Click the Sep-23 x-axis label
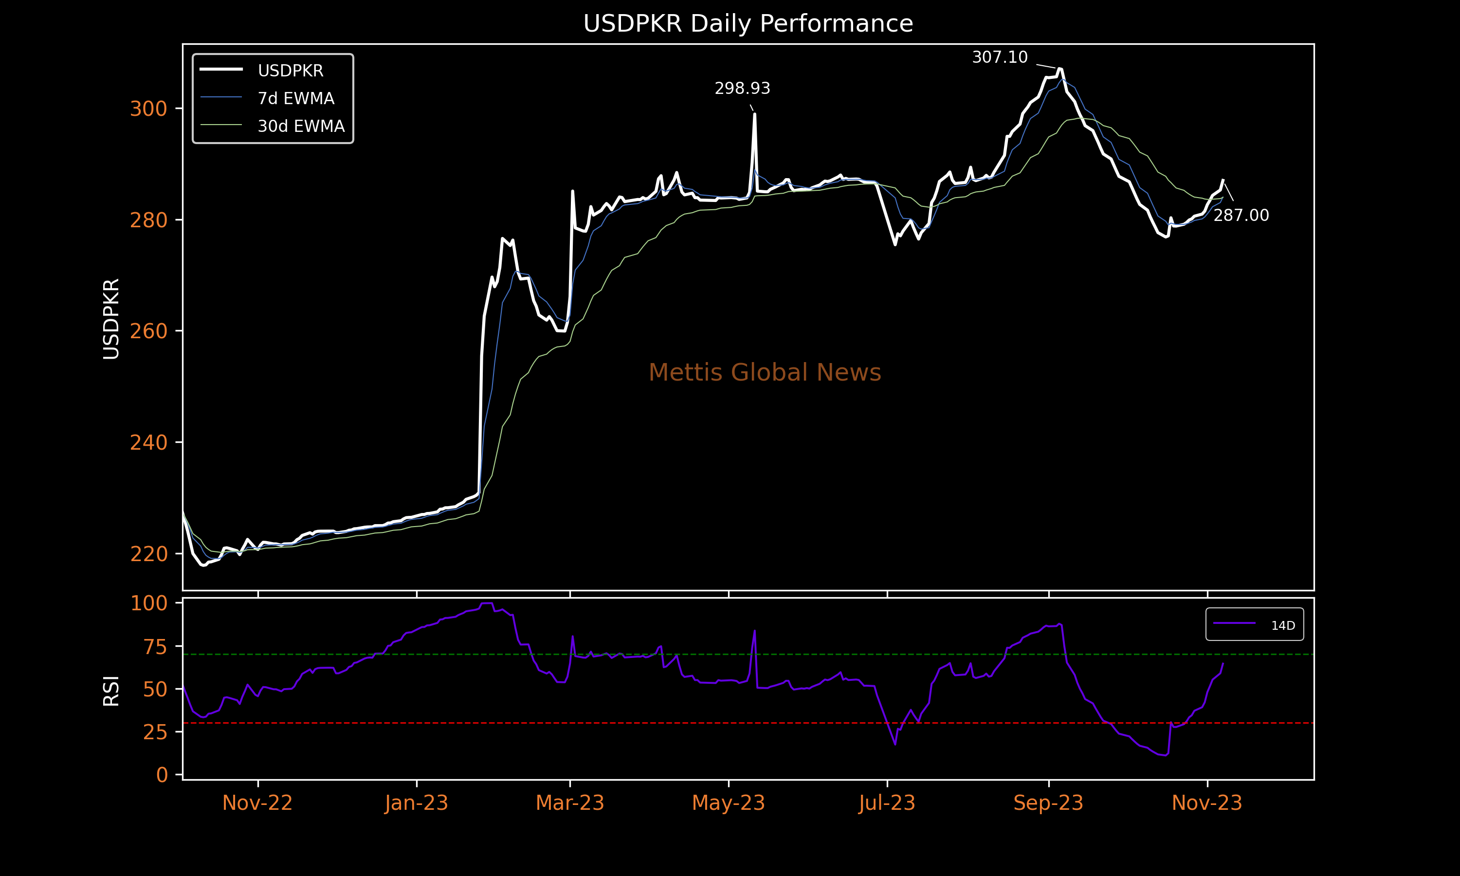The height and width of the screenshot is (876, 1460). tap(1049, 803)
